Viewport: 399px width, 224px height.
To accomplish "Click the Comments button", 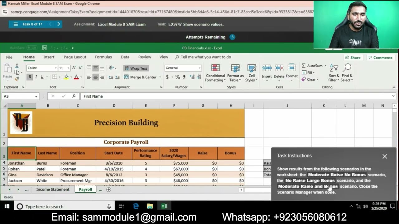I will (x=380, y=58).
